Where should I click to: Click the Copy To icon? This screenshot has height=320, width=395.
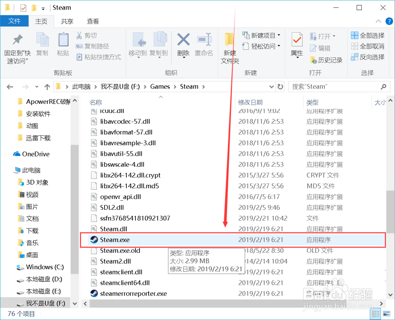pos(160,40)
